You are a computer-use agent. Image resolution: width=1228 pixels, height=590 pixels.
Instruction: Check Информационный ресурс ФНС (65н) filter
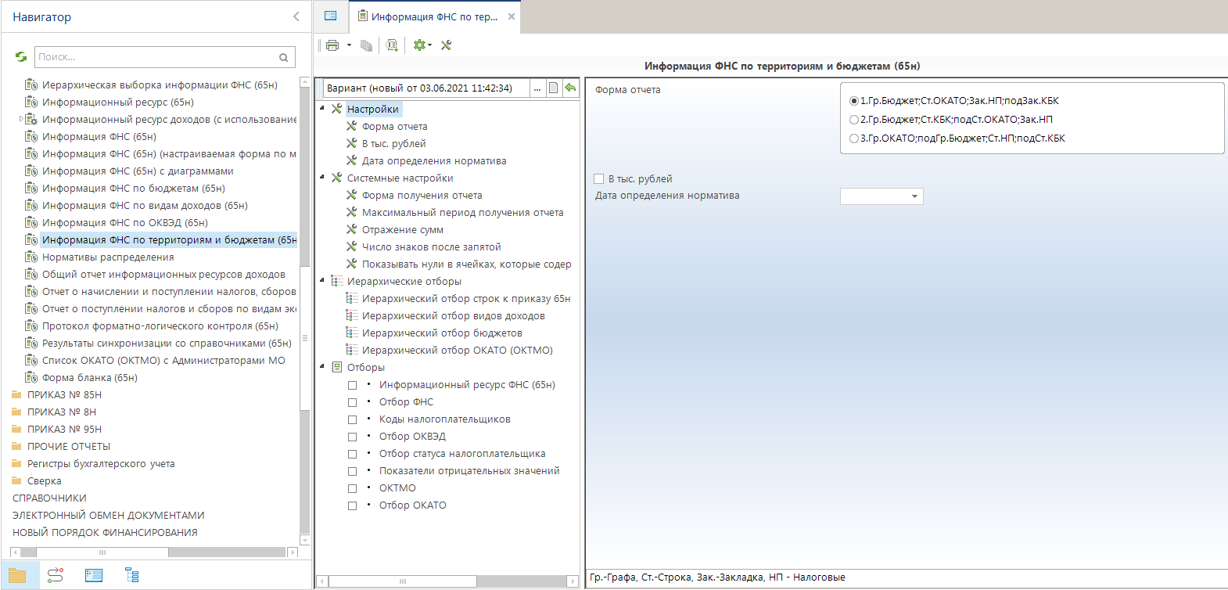tap(352, 385)
